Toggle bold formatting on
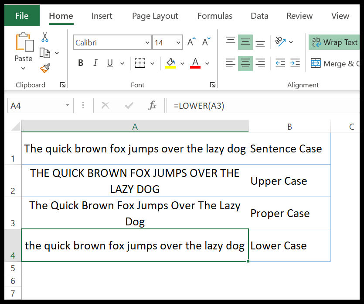The height and width of the screenshot is (304, 364). tap(80, 63)
